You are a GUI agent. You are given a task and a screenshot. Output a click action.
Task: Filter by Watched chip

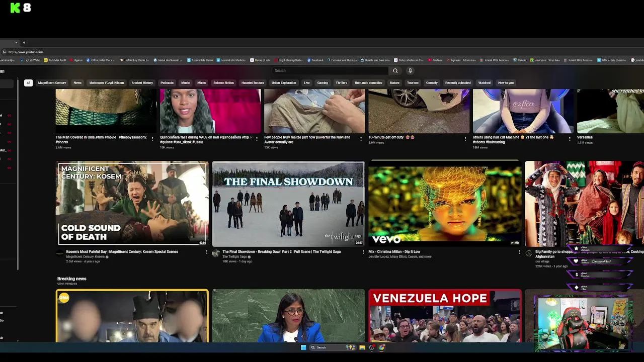click(x=484, y=83)
